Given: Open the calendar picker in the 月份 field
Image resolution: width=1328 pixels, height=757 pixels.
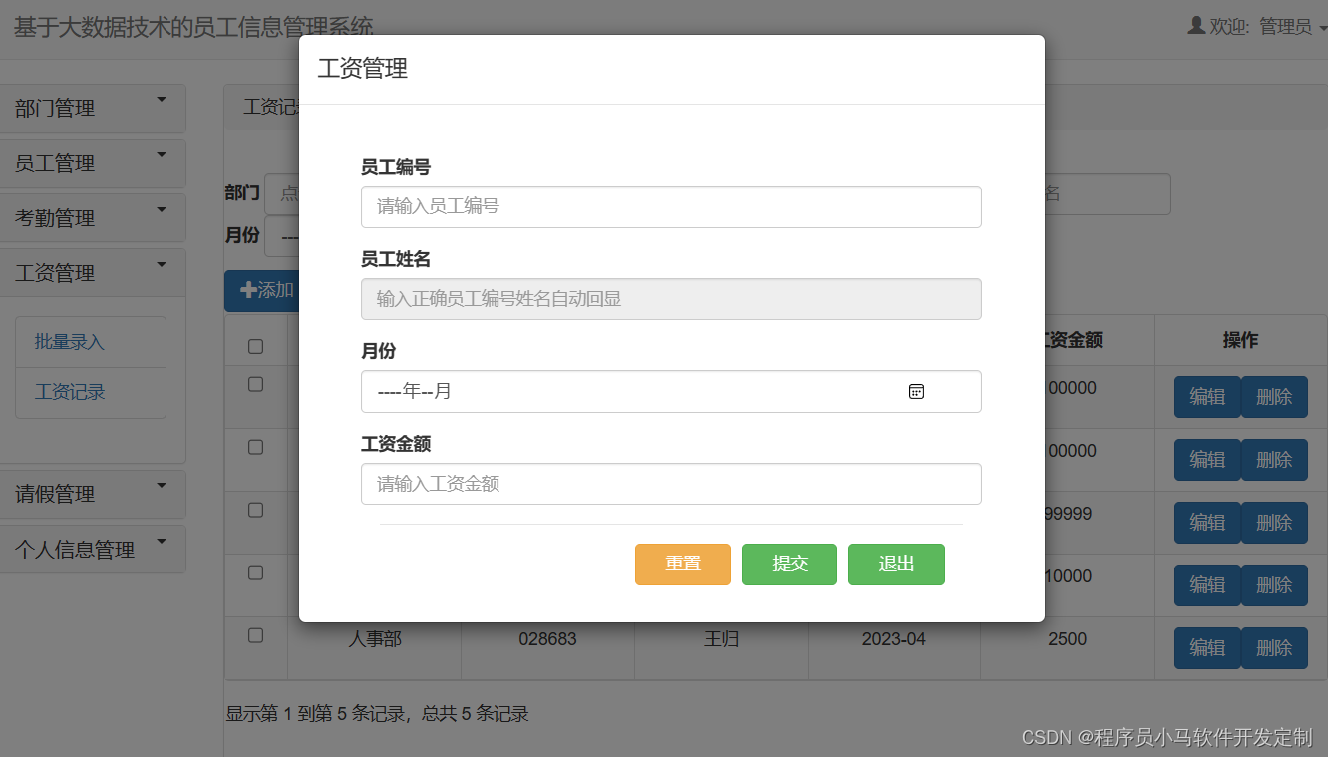Looking at the screenshot, I should coord(916,391).
